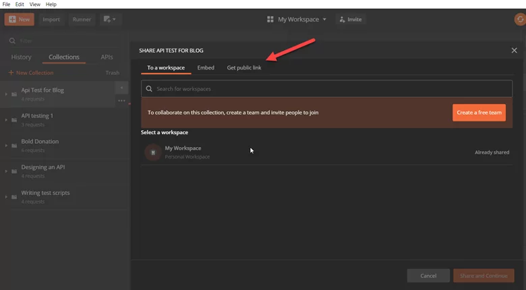Select the Api Test for Blog collection name
Screen dimensions: 526x290
42,90
